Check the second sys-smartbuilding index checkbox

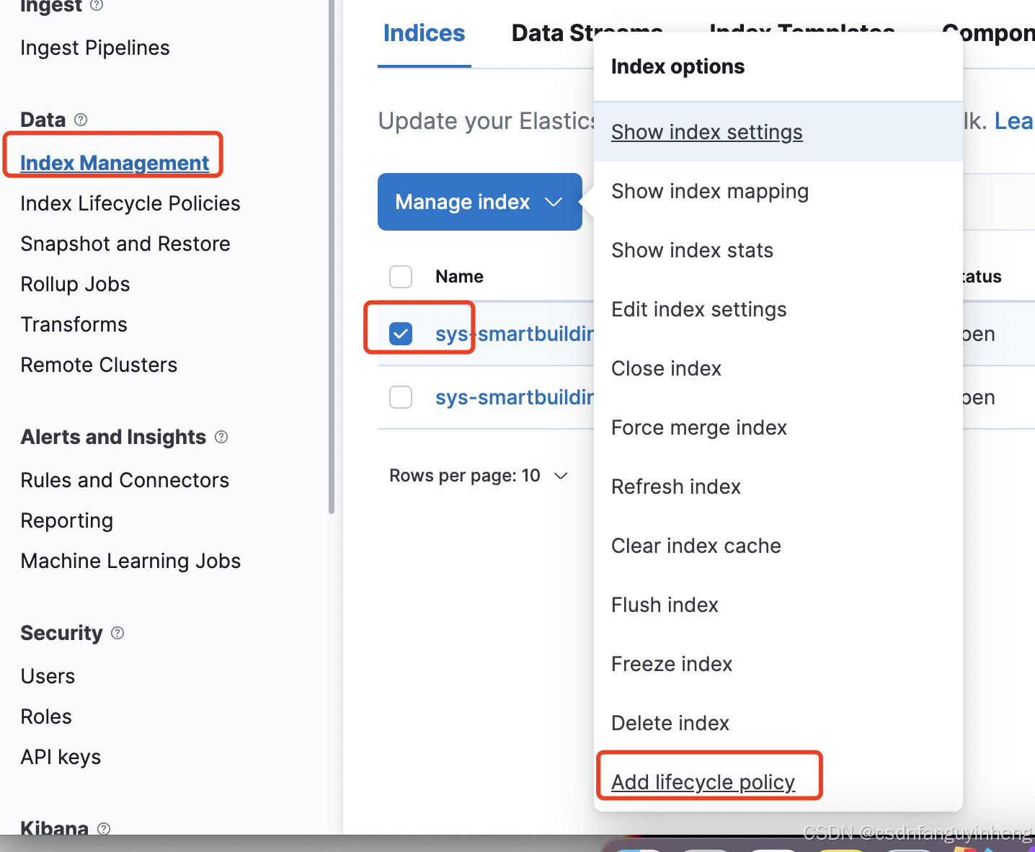coord(401,397)
